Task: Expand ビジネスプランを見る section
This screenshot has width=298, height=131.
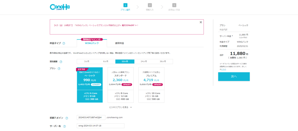Action: (x=120, y=107)
